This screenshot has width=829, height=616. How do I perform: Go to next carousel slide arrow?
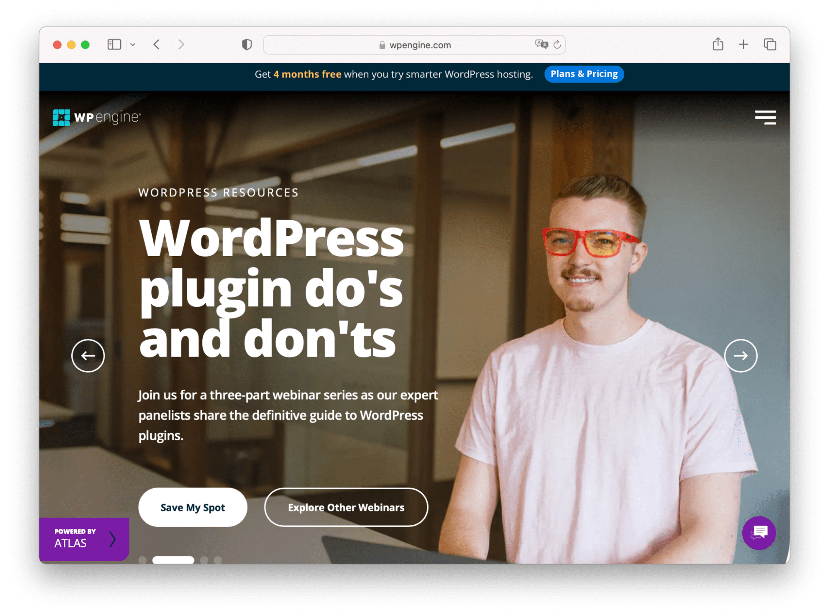tap(741, 356)
